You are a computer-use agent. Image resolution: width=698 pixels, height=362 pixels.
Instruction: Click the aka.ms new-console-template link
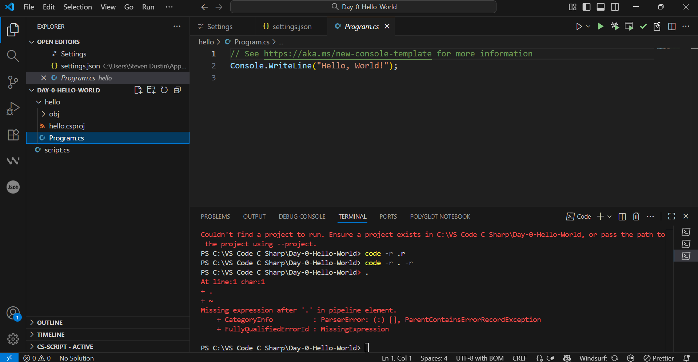[x=347, y=54]
